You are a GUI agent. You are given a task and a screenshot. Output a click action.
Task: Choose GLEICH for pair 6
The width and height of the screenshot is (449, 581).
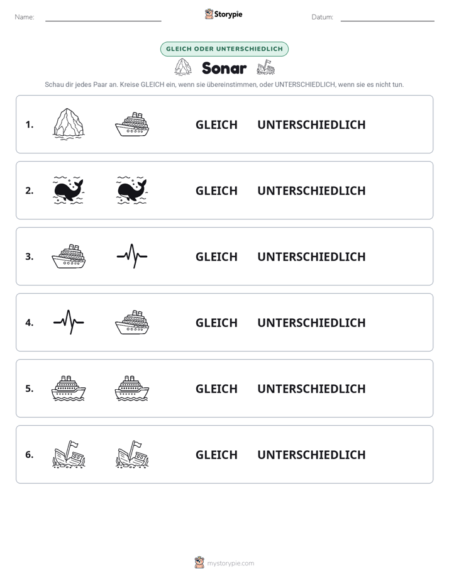(216, 455)
